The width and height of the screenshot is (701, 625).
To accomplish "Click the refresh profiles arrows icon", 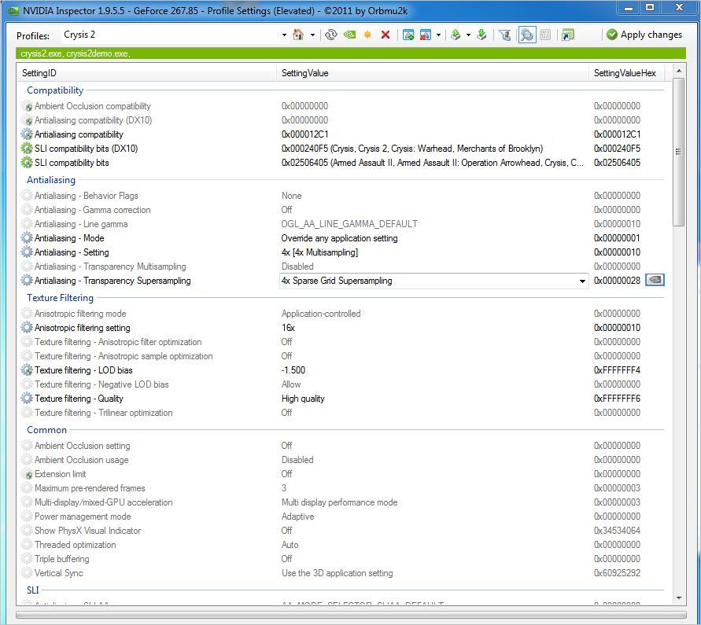I will [x=330, y=35].
